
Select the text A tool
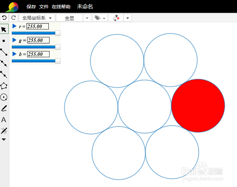point(4,120)
